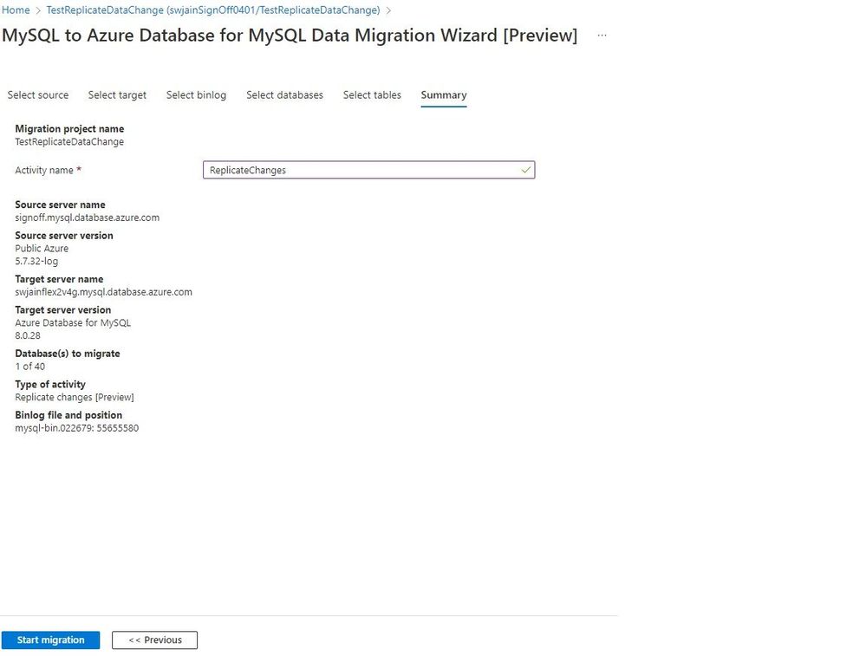
Task: Click the Binlog file and position heading
Action: click(x=68, y=415)
